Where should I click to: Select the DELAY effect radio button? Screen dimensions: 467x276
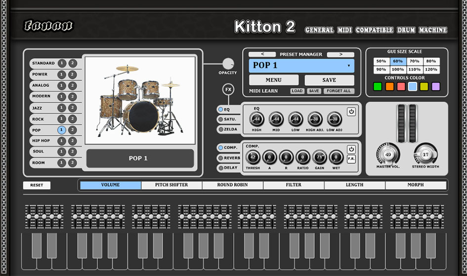(x=220, y=168)
